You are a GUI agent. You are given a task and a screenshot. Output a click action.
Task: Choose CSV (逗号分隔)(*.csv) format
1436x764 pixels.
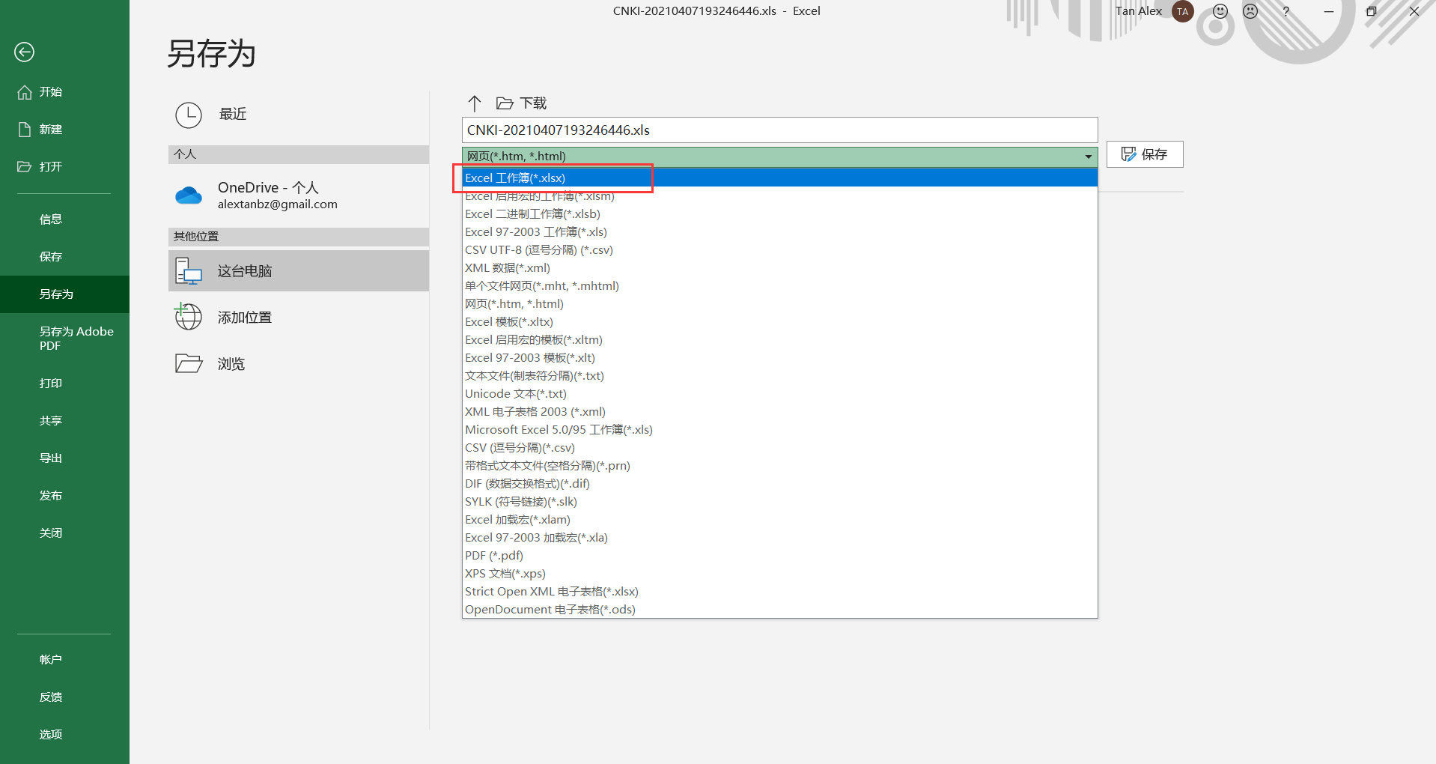click(x=779, y=448)
